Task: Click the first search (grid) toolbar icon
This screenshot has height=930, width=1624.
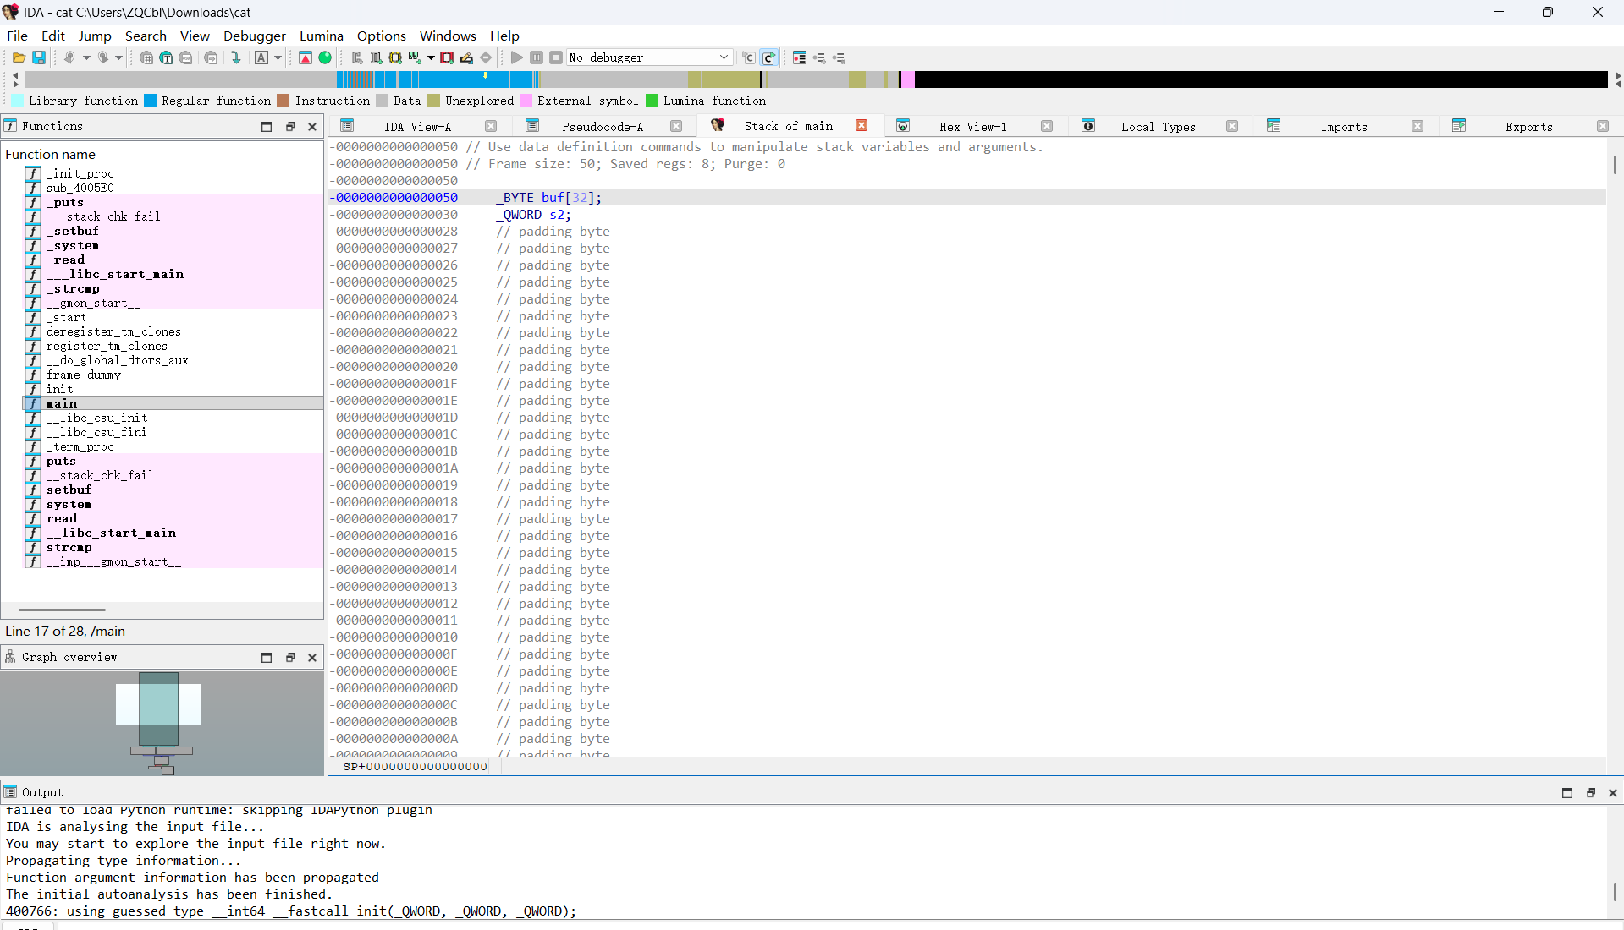Action: tap(146, 57)
